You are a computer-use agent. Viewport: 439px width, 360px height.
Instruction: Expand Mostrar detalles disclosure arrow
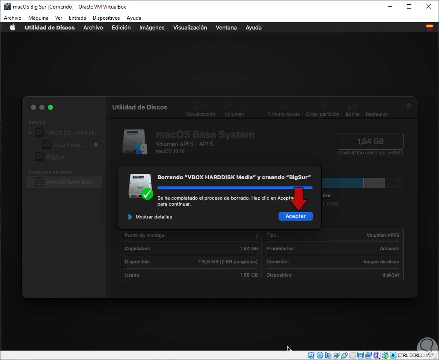129,217
